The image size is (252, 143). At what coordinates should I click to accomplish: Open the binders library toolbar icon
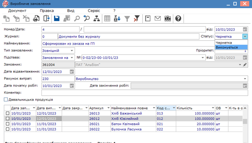coord(168,19)
